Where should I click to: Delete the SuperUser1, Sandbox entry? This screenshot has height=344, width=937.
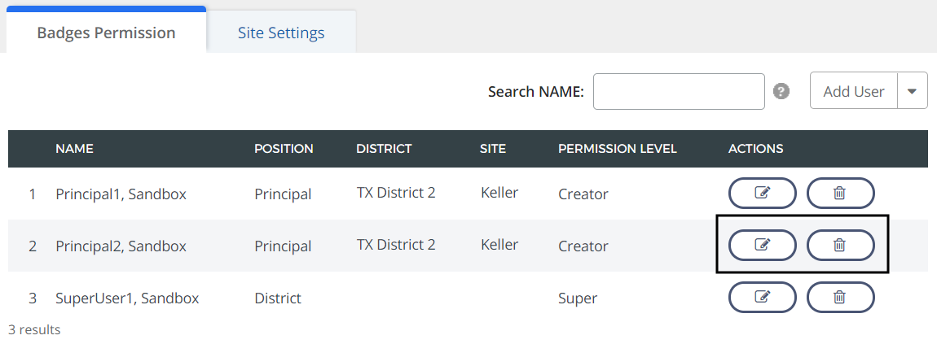click(x=840, y=297)
